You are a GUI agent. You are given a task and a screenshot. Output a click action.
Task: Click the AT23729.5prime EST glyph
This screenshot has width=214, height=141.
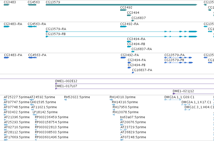point(123,130)
